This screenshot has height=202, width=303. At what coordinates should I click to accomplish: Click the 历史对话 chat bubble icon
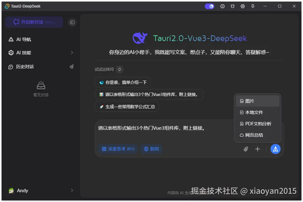tap(11, 67)
